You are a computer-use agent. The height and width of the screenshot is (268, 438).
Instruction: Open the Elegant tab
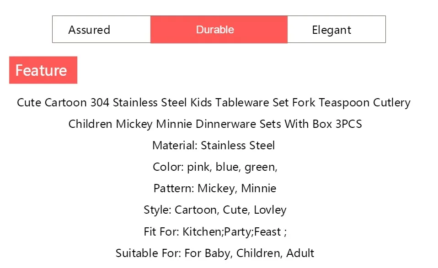click(337, 29)
